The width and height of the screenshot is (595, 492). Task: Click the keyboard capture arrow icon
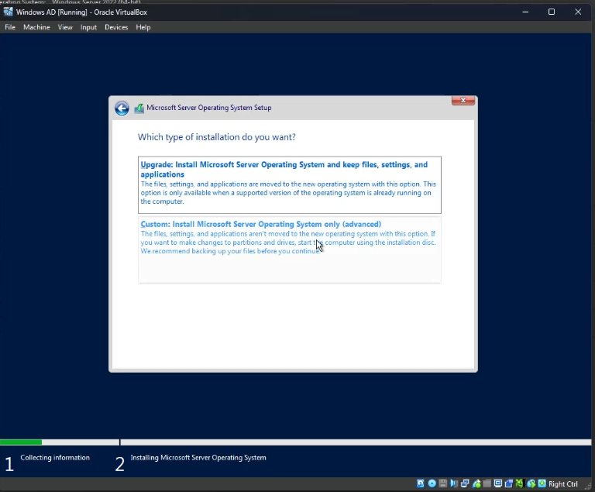pyautogui.click(x=542, y=483)
